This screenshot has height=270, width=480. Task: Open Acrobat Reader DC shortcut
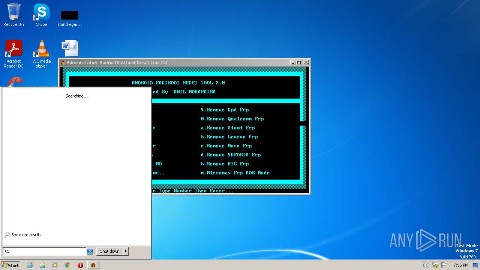[x=13, y=54]
